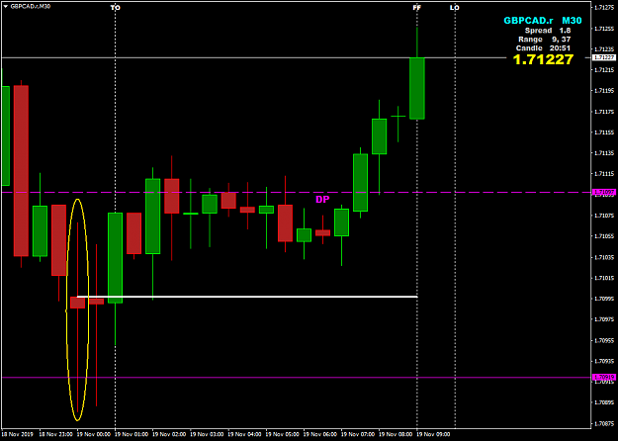Click 1.71075 on the price scale
Viewport: 618px width, 441px height.
pos(604,216)
